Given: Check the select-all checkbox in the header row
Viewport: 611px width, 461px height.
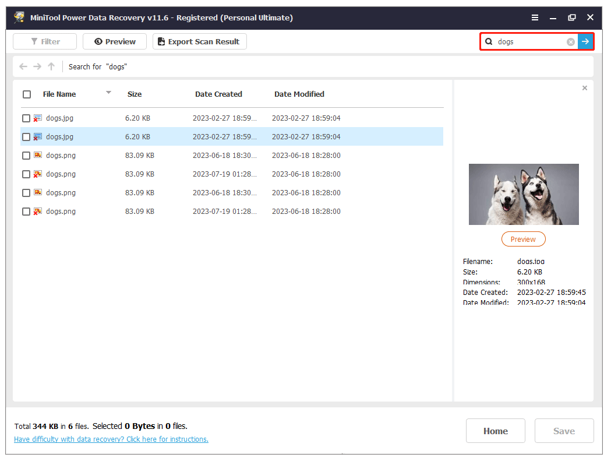Looking at the screenshot, I should coord(26,94).
